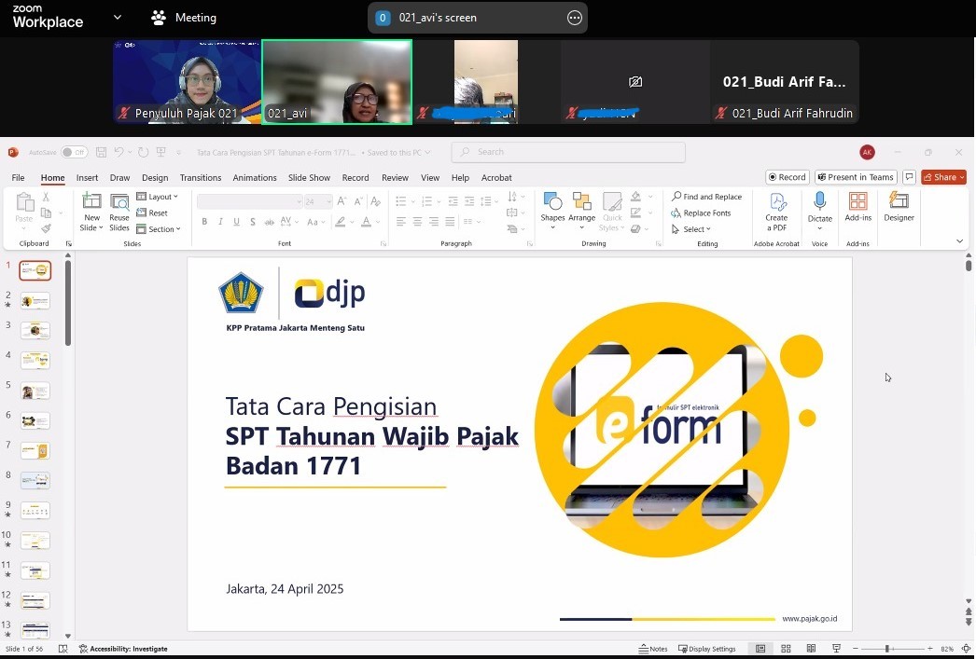Open the Add-ins gallery
The width and height of the screenshot is (976, 659).
coord(857,207)
